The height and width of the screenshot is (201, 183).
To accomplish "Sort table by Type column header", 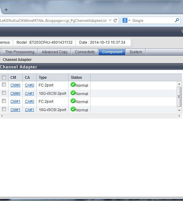I will click(x=43, y=78).
